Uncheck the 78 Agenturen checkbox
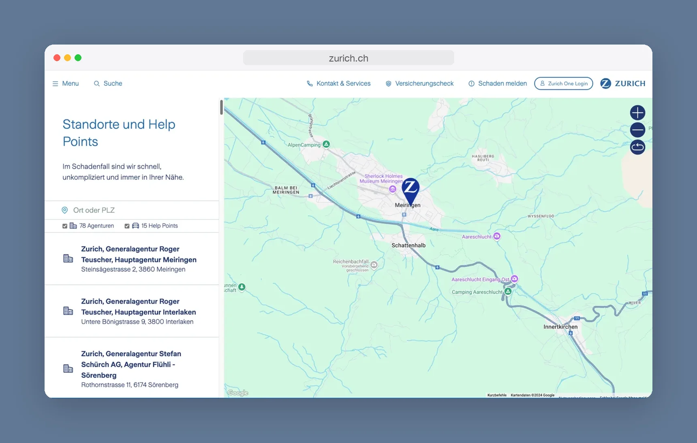697x443 pixels. (65, 226)
